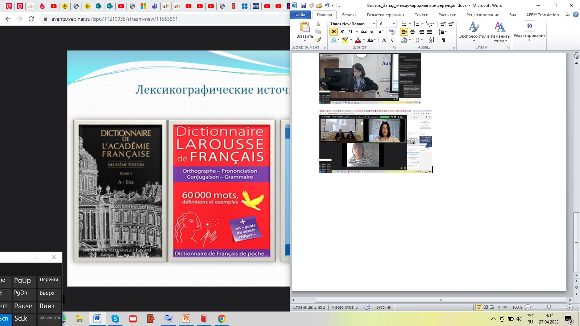This screenshot has height=326, width=580.
Task: Sort text alphabetically in the paragraph group
Action: [x=431, y=40]
